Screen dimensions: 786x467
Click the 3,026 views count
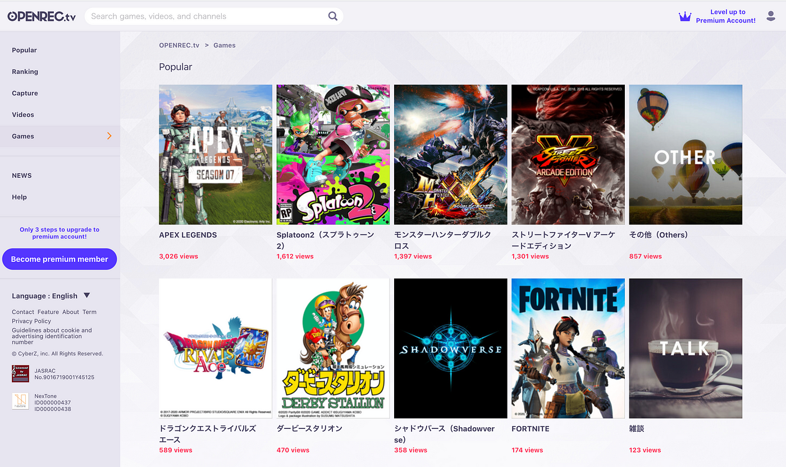pos(179,256)
